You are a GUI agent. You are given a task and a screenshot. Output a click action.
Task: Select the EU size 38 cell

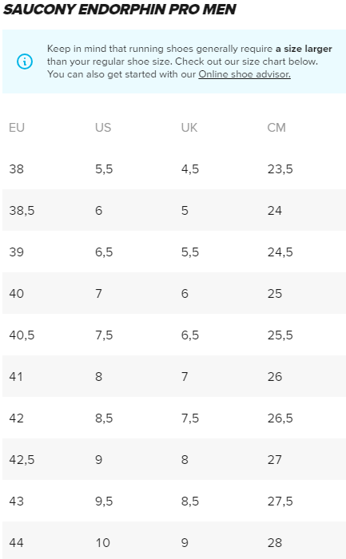[x=17, y=169]
